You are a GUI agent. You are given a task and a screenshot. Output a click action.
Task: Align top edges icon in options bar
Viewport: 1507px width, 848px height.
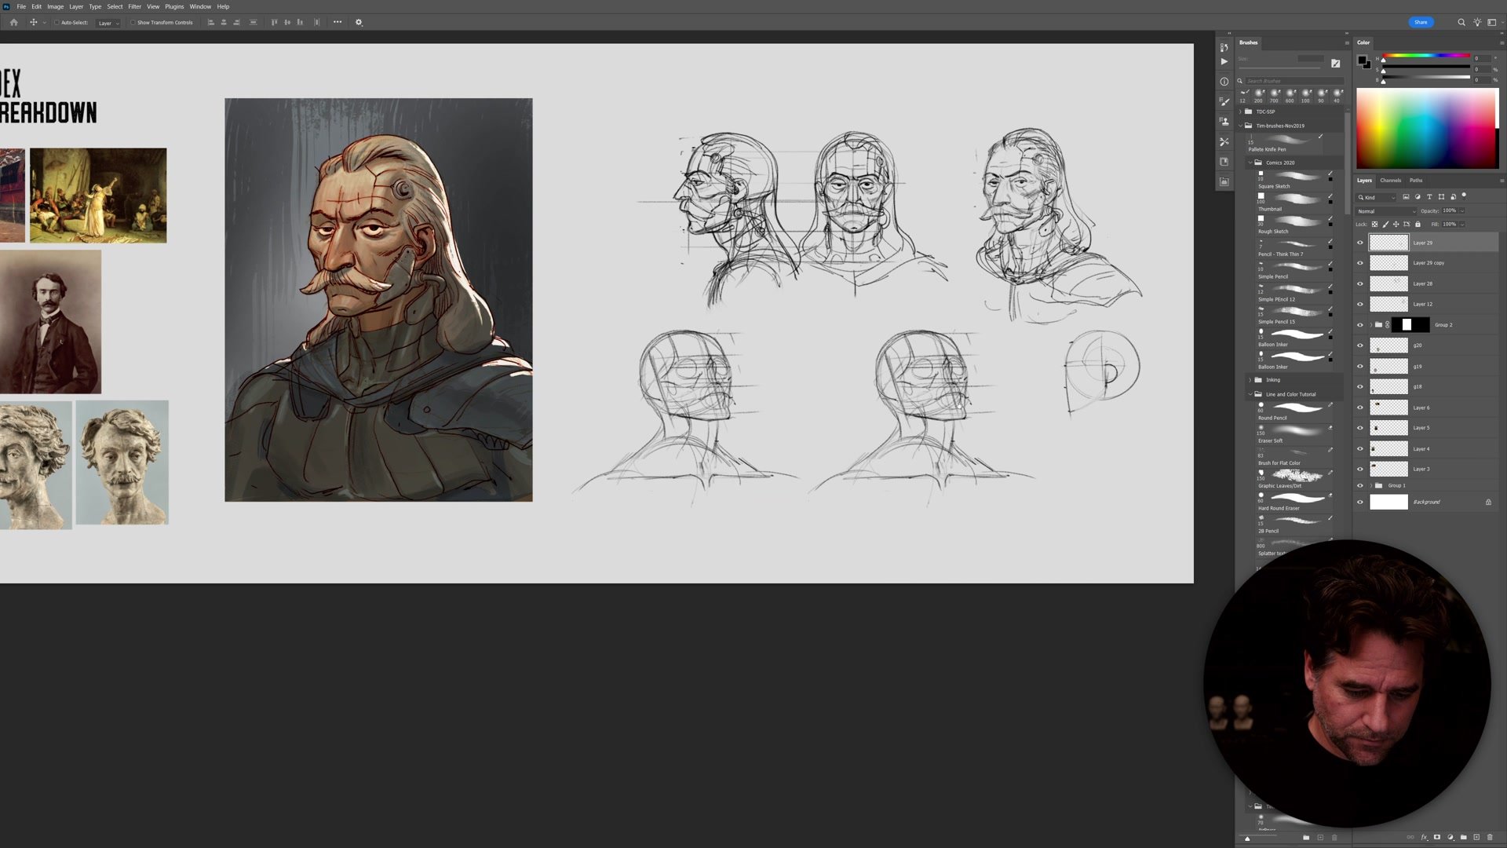click(x=274, y=22)
